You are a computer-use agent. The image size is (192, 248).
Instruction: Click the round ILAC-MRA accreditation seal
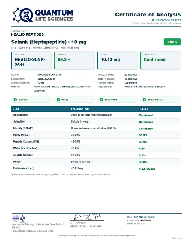pyautogui.click(x=16, y=218)
